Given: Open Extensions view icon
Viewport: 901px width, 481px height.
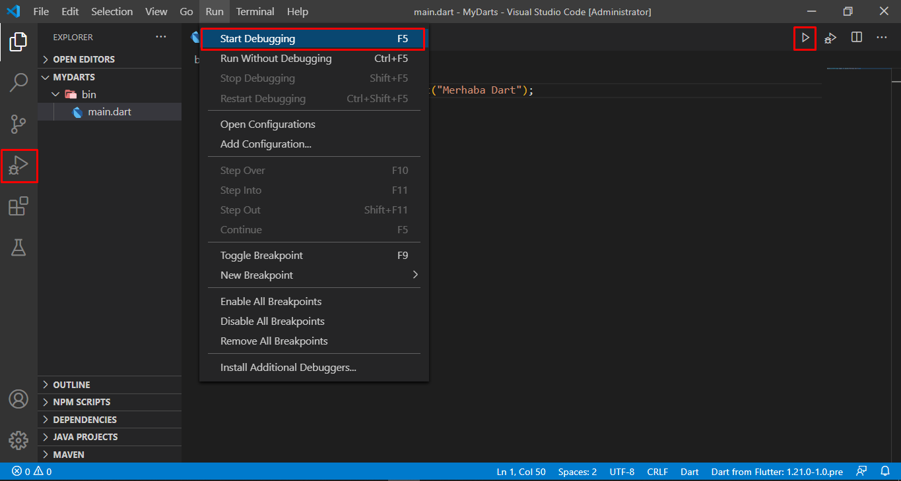Looking at the screenshot, I should (x=18, y=207).
